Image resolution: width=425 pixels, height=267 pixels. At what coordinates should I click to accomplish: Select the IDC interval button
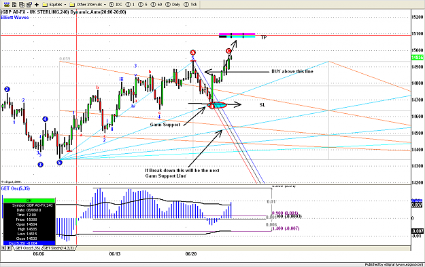point(116,4)
